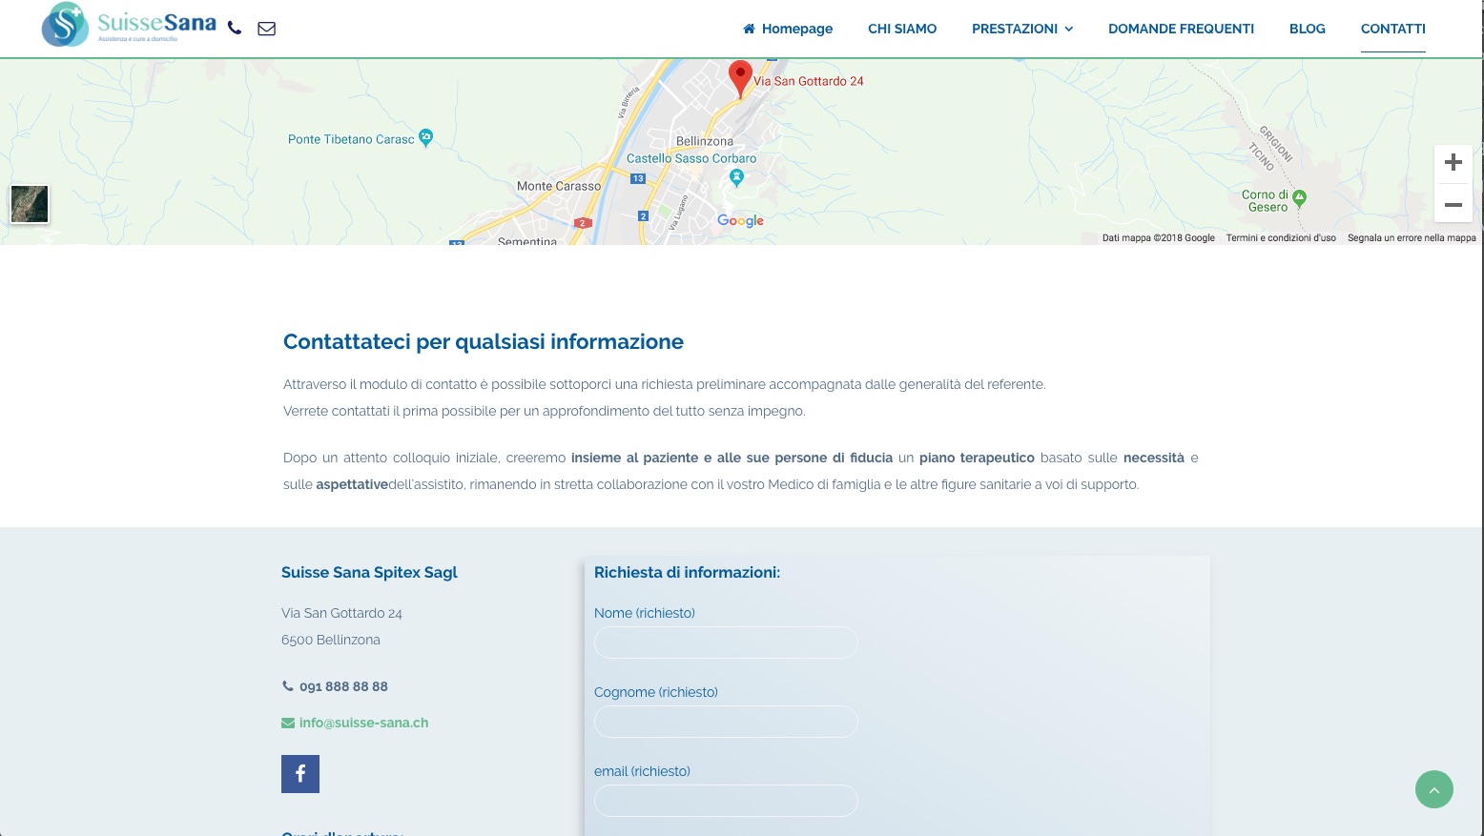Zoom out on the map

click(1453, 205)
